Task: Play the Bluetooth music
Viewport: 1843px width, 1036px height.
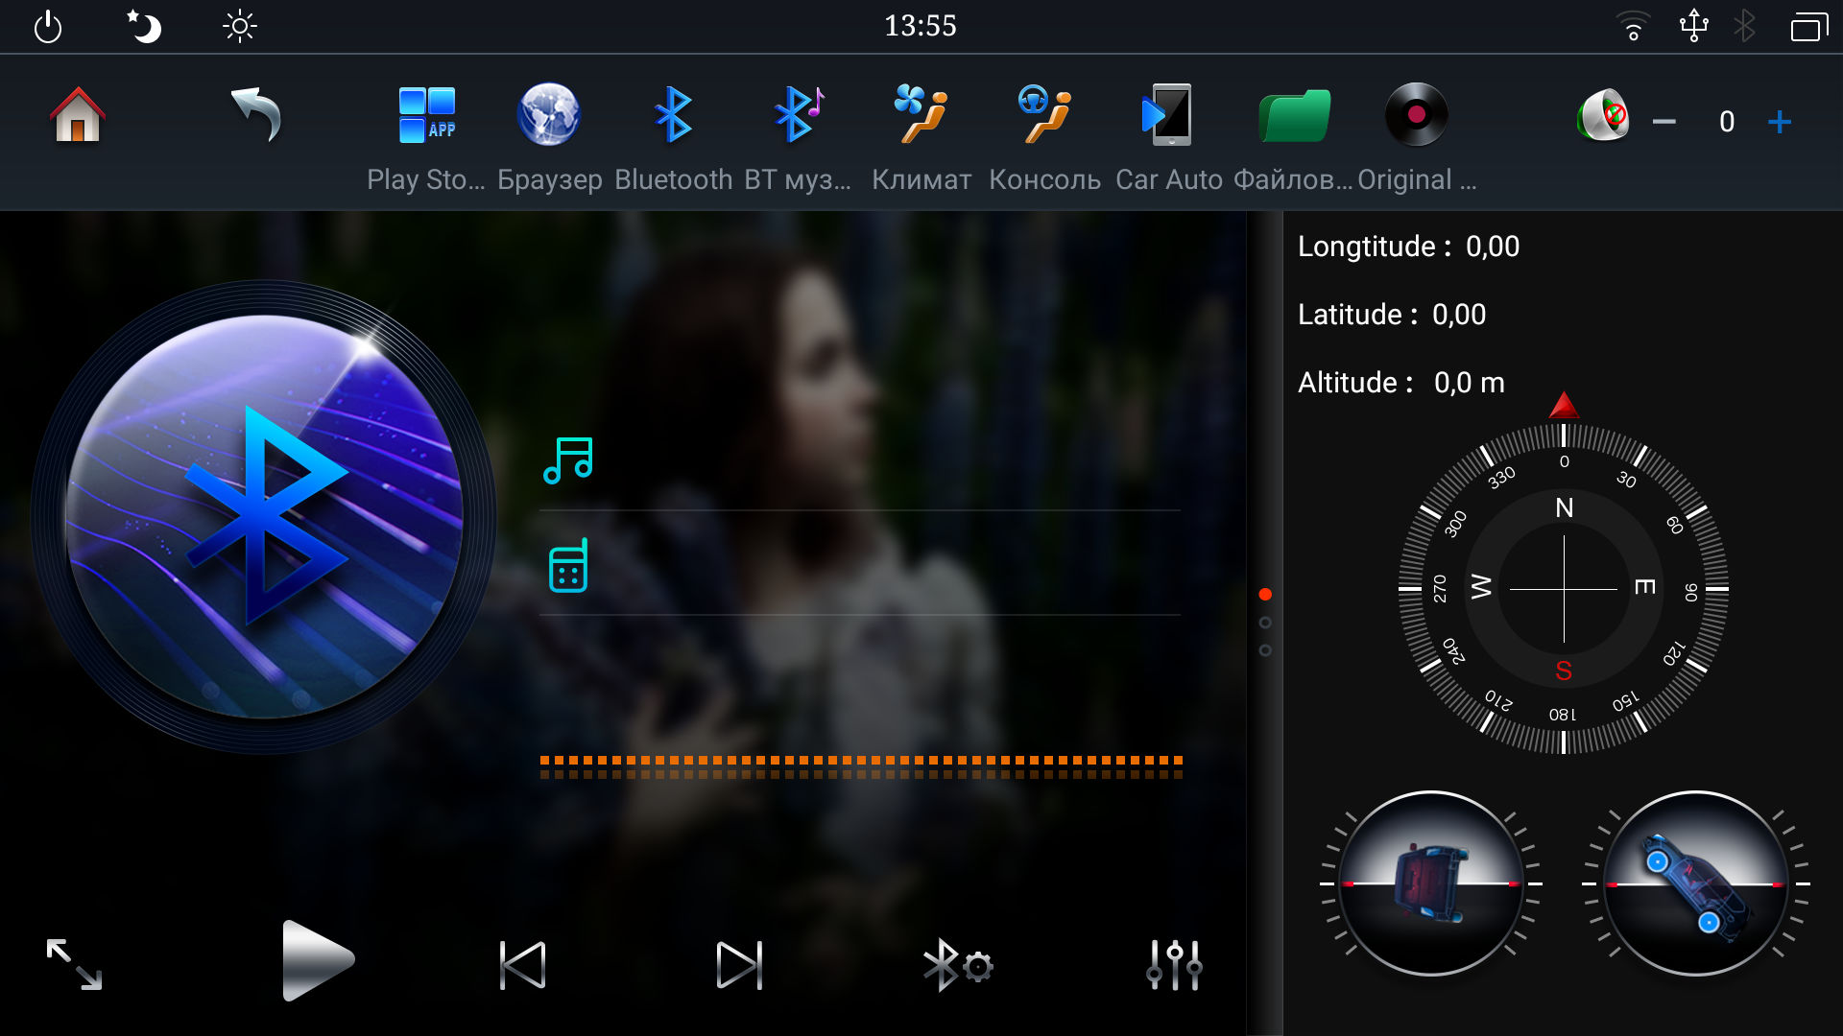Action: [x=318, y=960]
